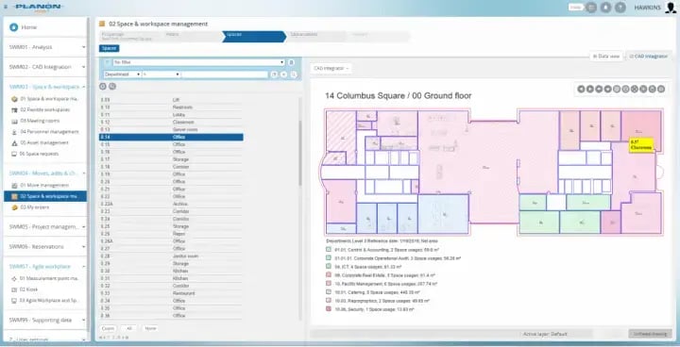Switch to the Data view tab
This screenshot has height=347, width=680.
point(606,57)
